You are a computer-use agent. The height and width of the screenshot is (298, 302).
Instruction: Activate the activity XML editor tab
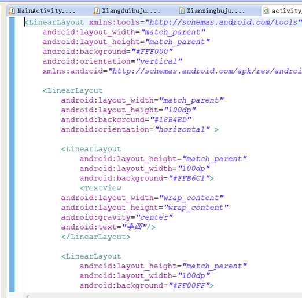(282, 11)
